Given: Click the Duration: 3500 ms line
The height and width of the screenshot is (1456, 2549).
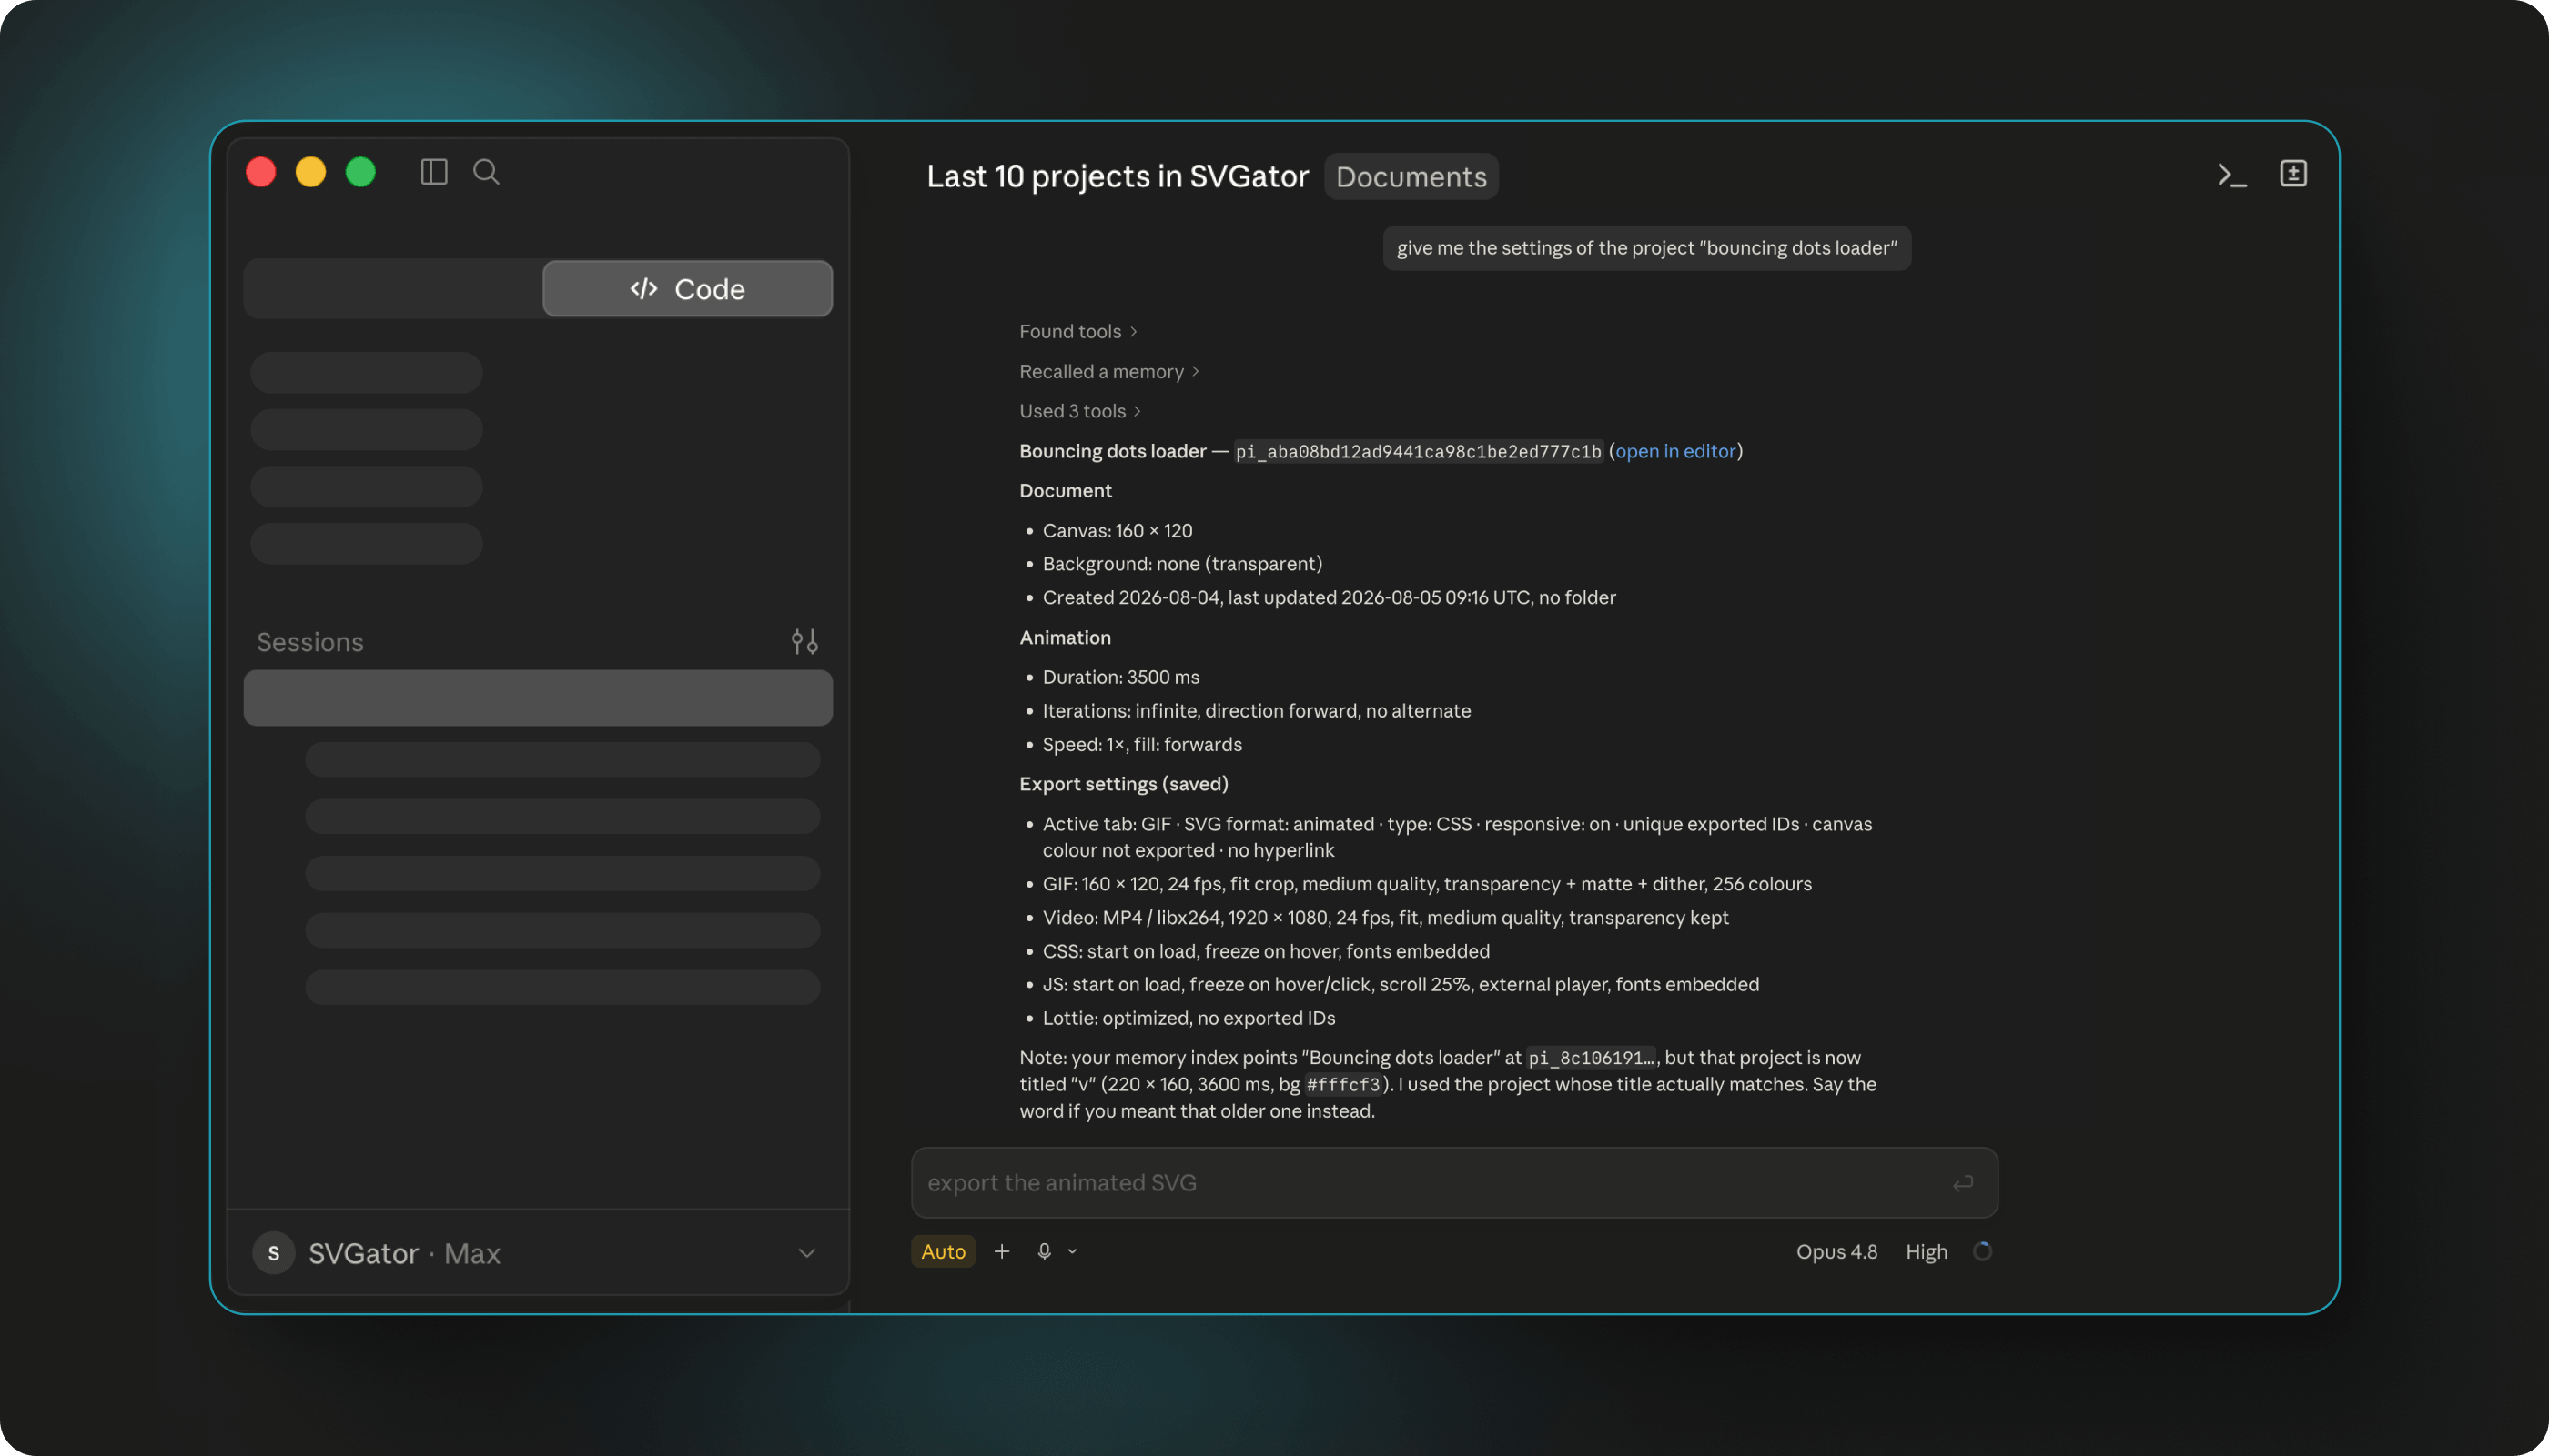Looking at the screenshot, I should pyautogui.click(x=1120, y=677).
